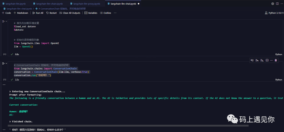Click the horizontal output scrollbar

(x=128, y=125)
